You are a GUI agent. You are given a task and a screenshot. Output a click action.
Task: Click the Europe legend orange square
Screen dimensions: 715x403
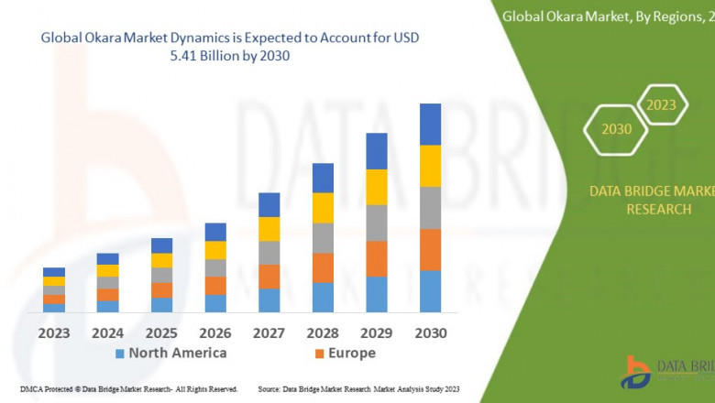[x=320, y=354]
